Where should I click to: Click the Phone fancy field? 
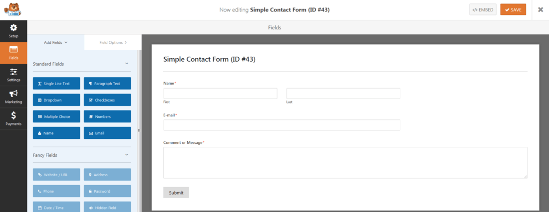click(x=56, y=191)
